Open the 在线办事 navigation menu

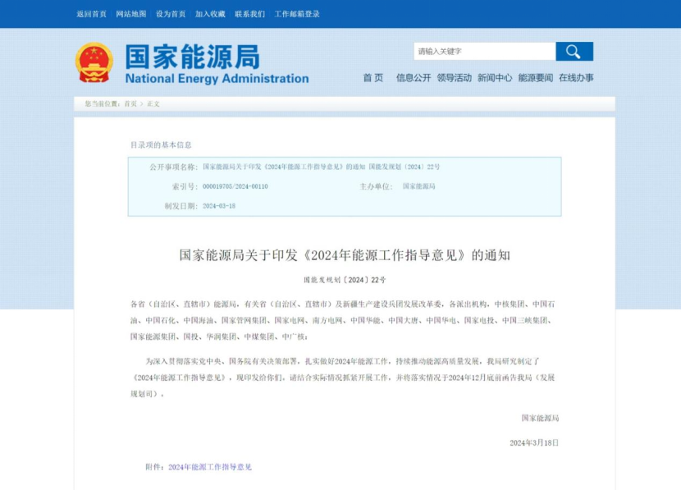576,78
